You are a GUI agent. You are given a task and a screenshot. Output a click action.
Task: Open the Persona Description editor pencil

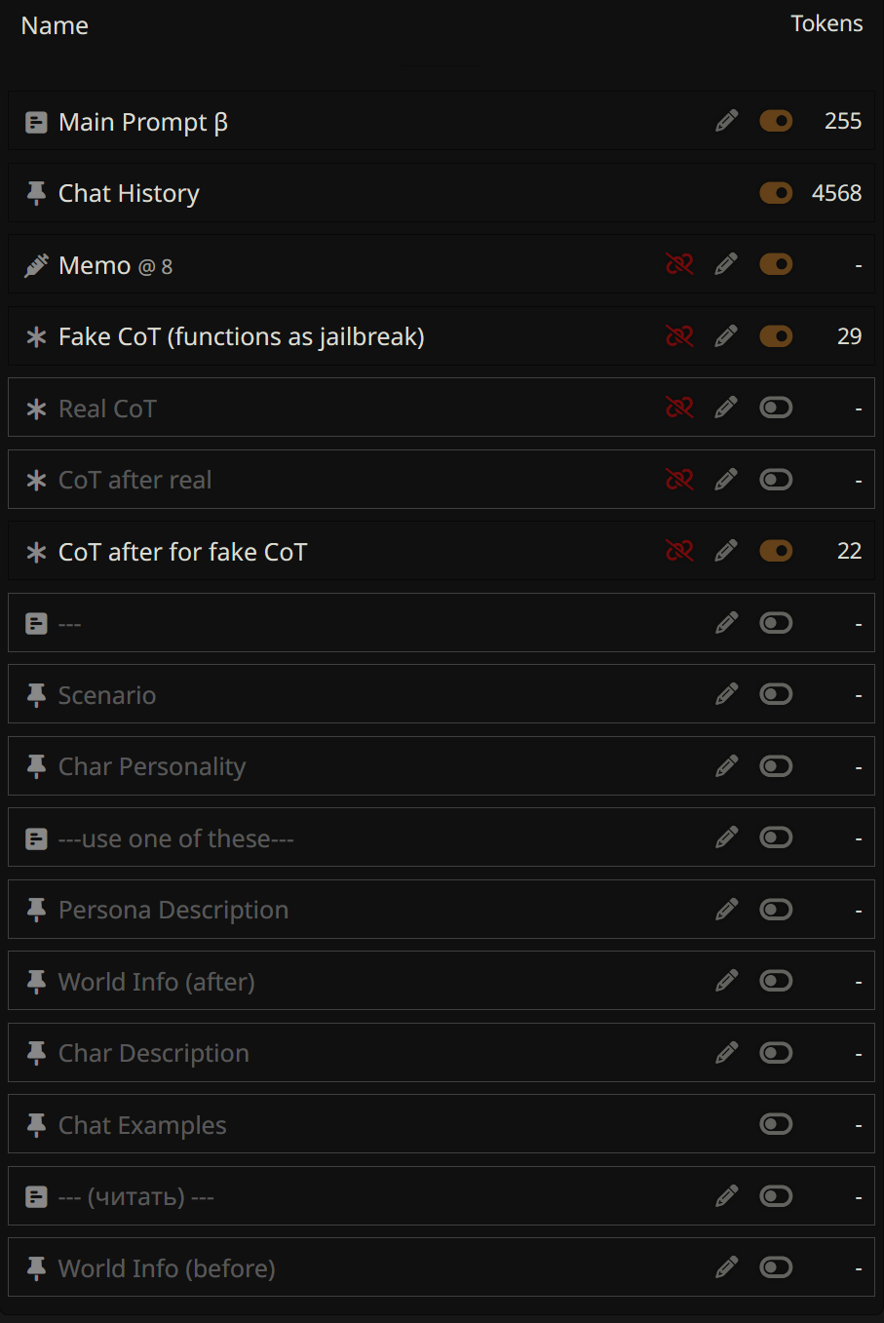tap(726, 910)
